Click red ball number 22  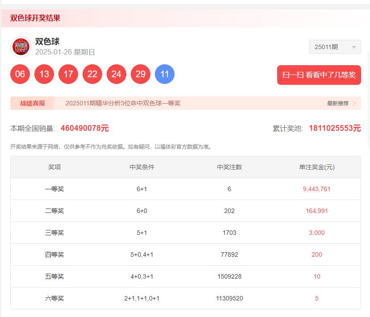(x=92, y=74)
